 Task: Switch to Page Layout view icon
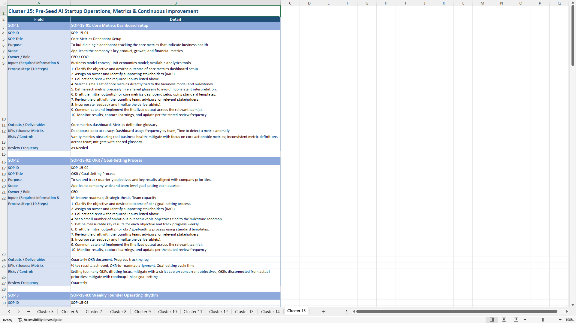[x=504, y=320]
